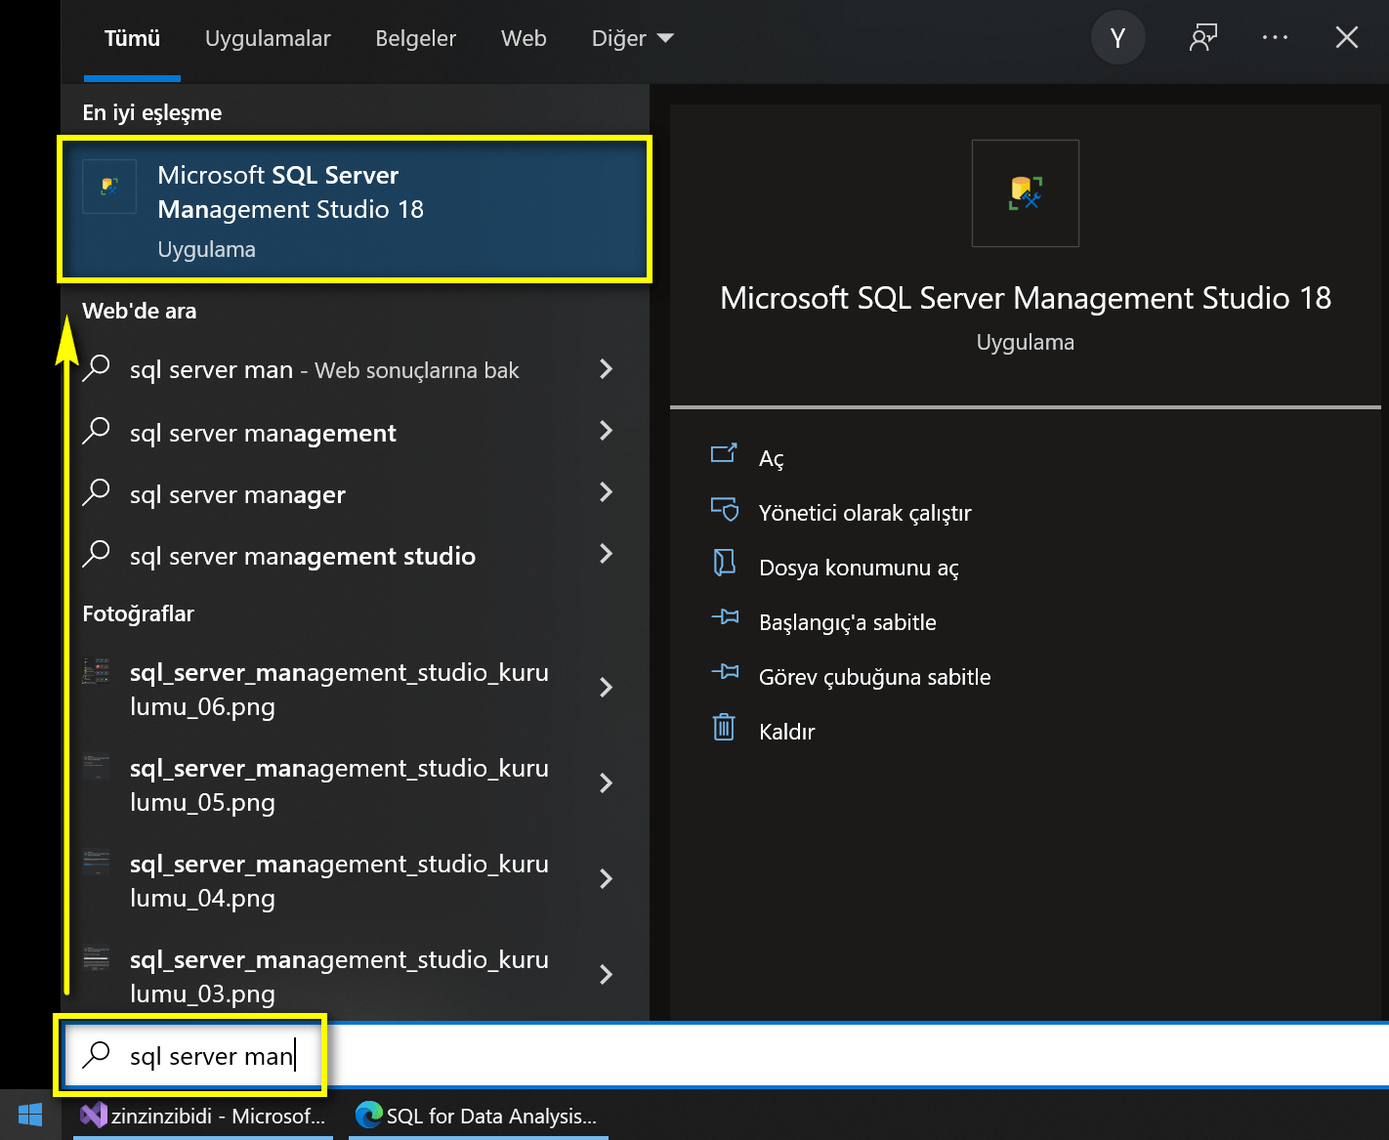Expand arrow for kurulumu_04.png

[x=606, y=879]
